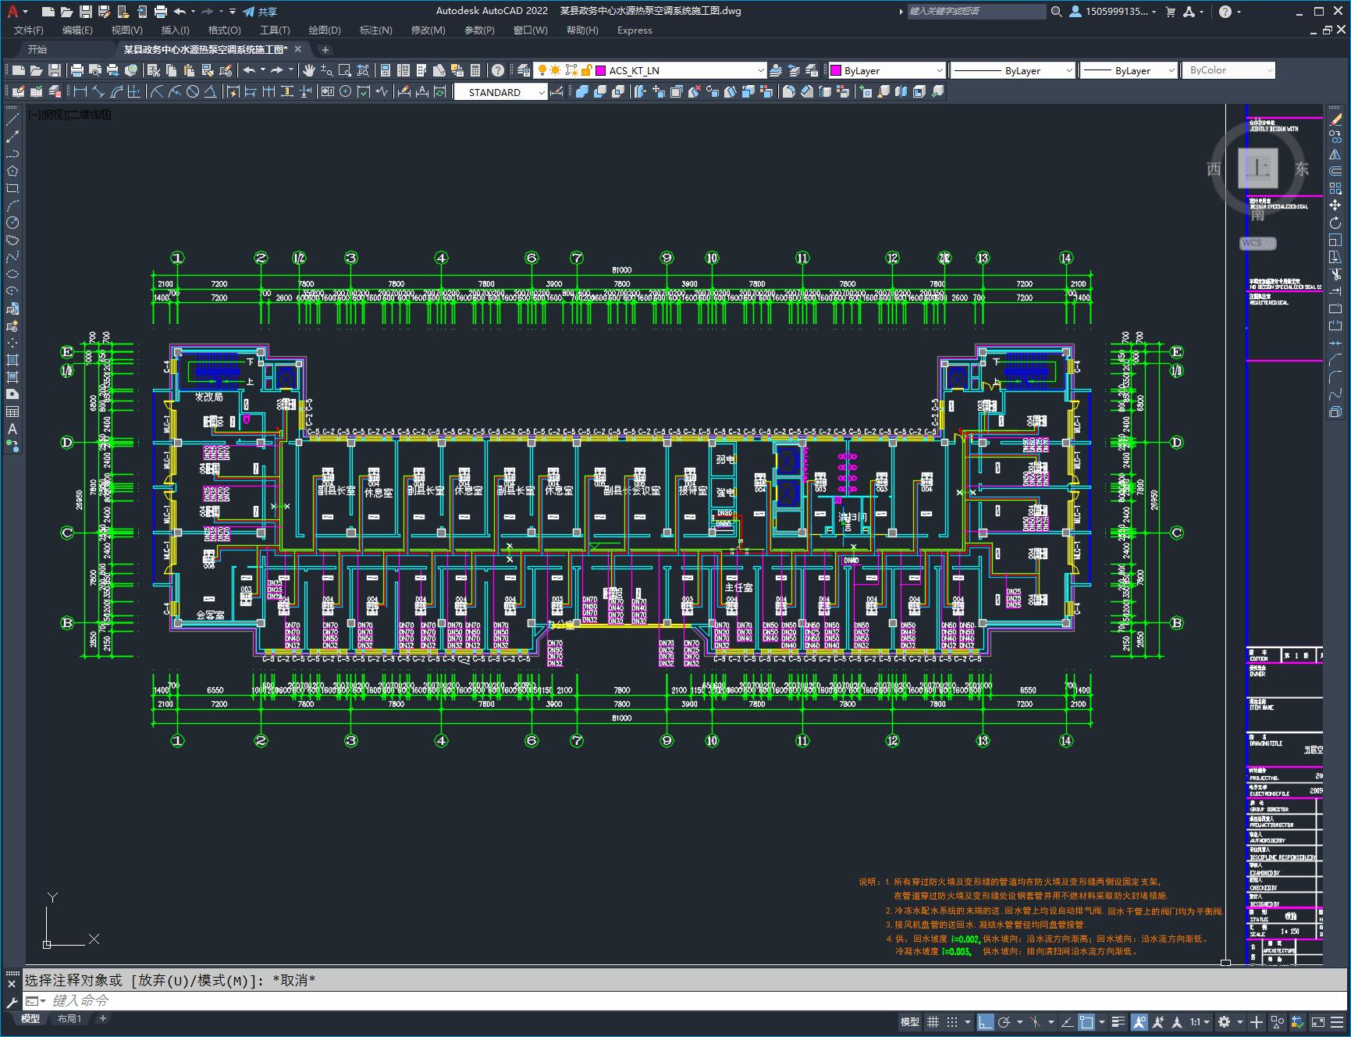Open the Layer Properties Manager
The width and height of the screenshot is (1351, 1037).
pyautogui.click(x=524, y=70)
